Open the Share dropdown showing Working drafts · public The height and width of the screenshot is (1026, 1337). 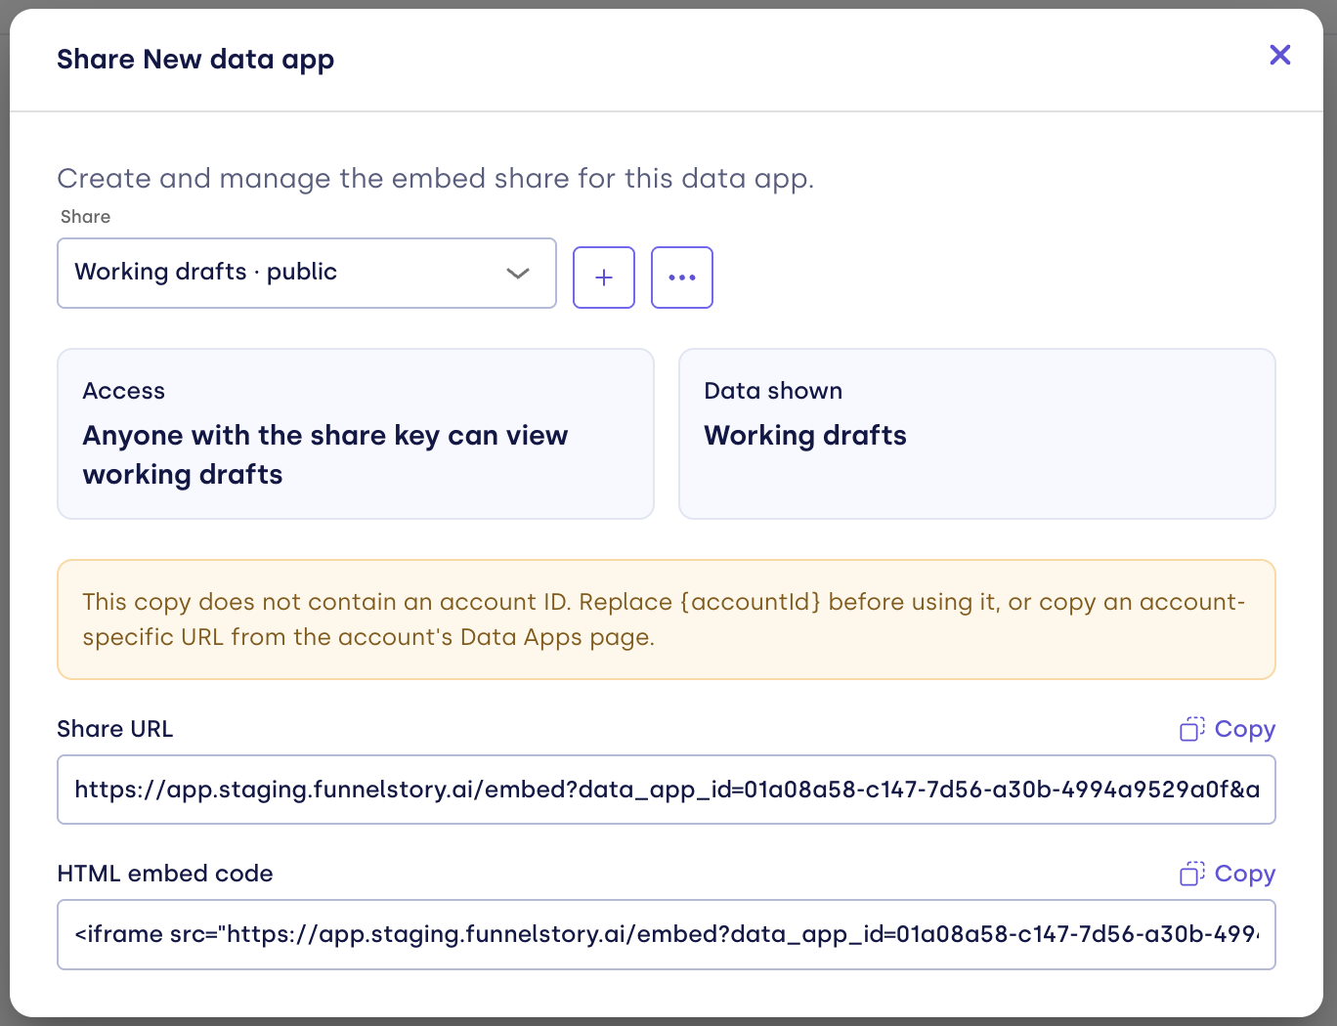(307, 273)
